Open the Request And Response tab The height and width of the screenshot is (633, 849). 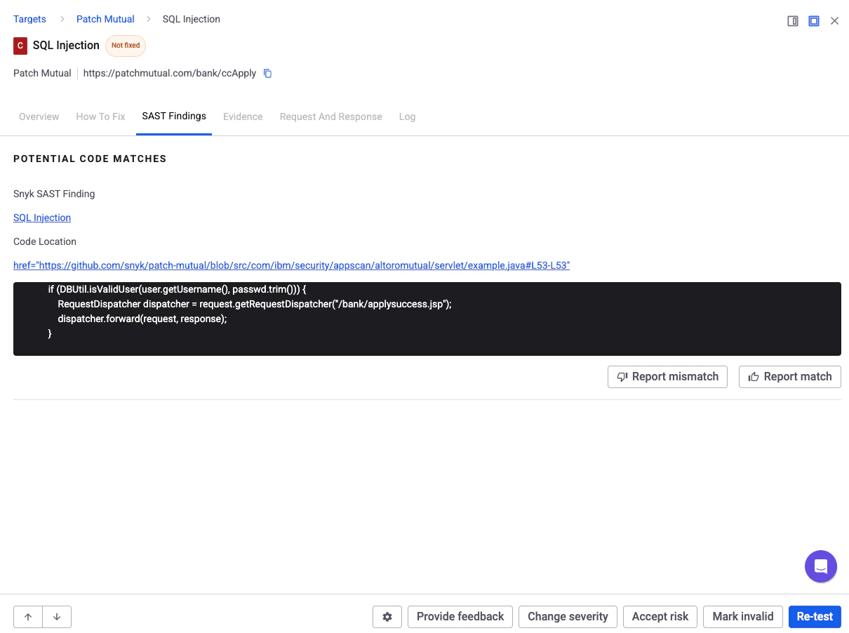coord(331,116)
